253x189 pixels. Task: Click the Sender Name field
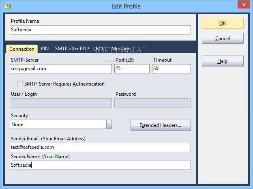(x=100, y=165)
